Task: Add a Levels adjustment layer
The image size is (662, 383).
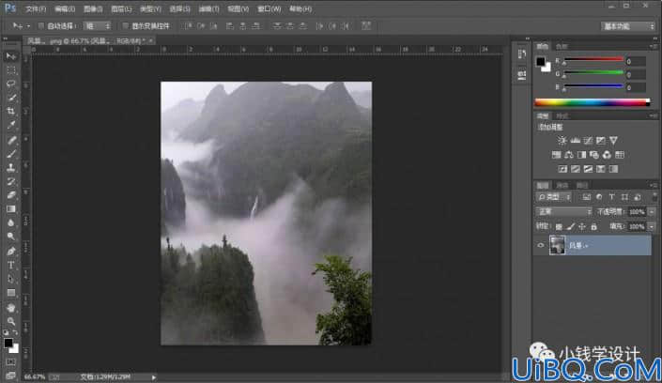Action: pos(575,140)
